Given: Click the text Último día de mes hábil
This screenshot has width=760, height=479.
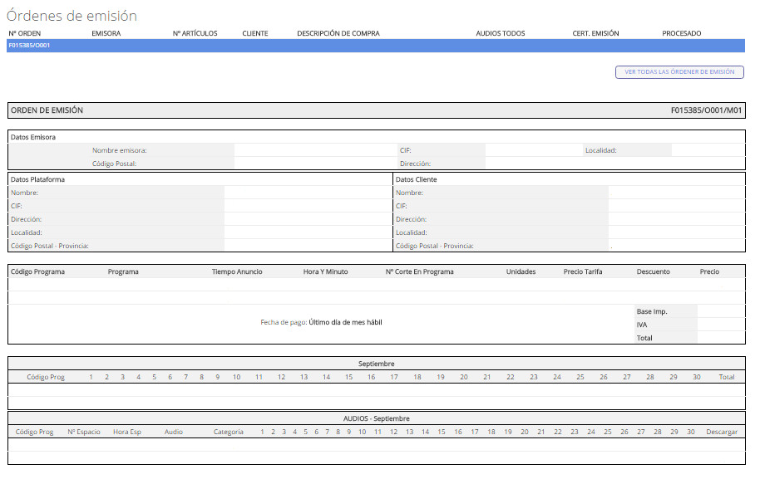Looking at the screenshot, I should pos(345,322).
